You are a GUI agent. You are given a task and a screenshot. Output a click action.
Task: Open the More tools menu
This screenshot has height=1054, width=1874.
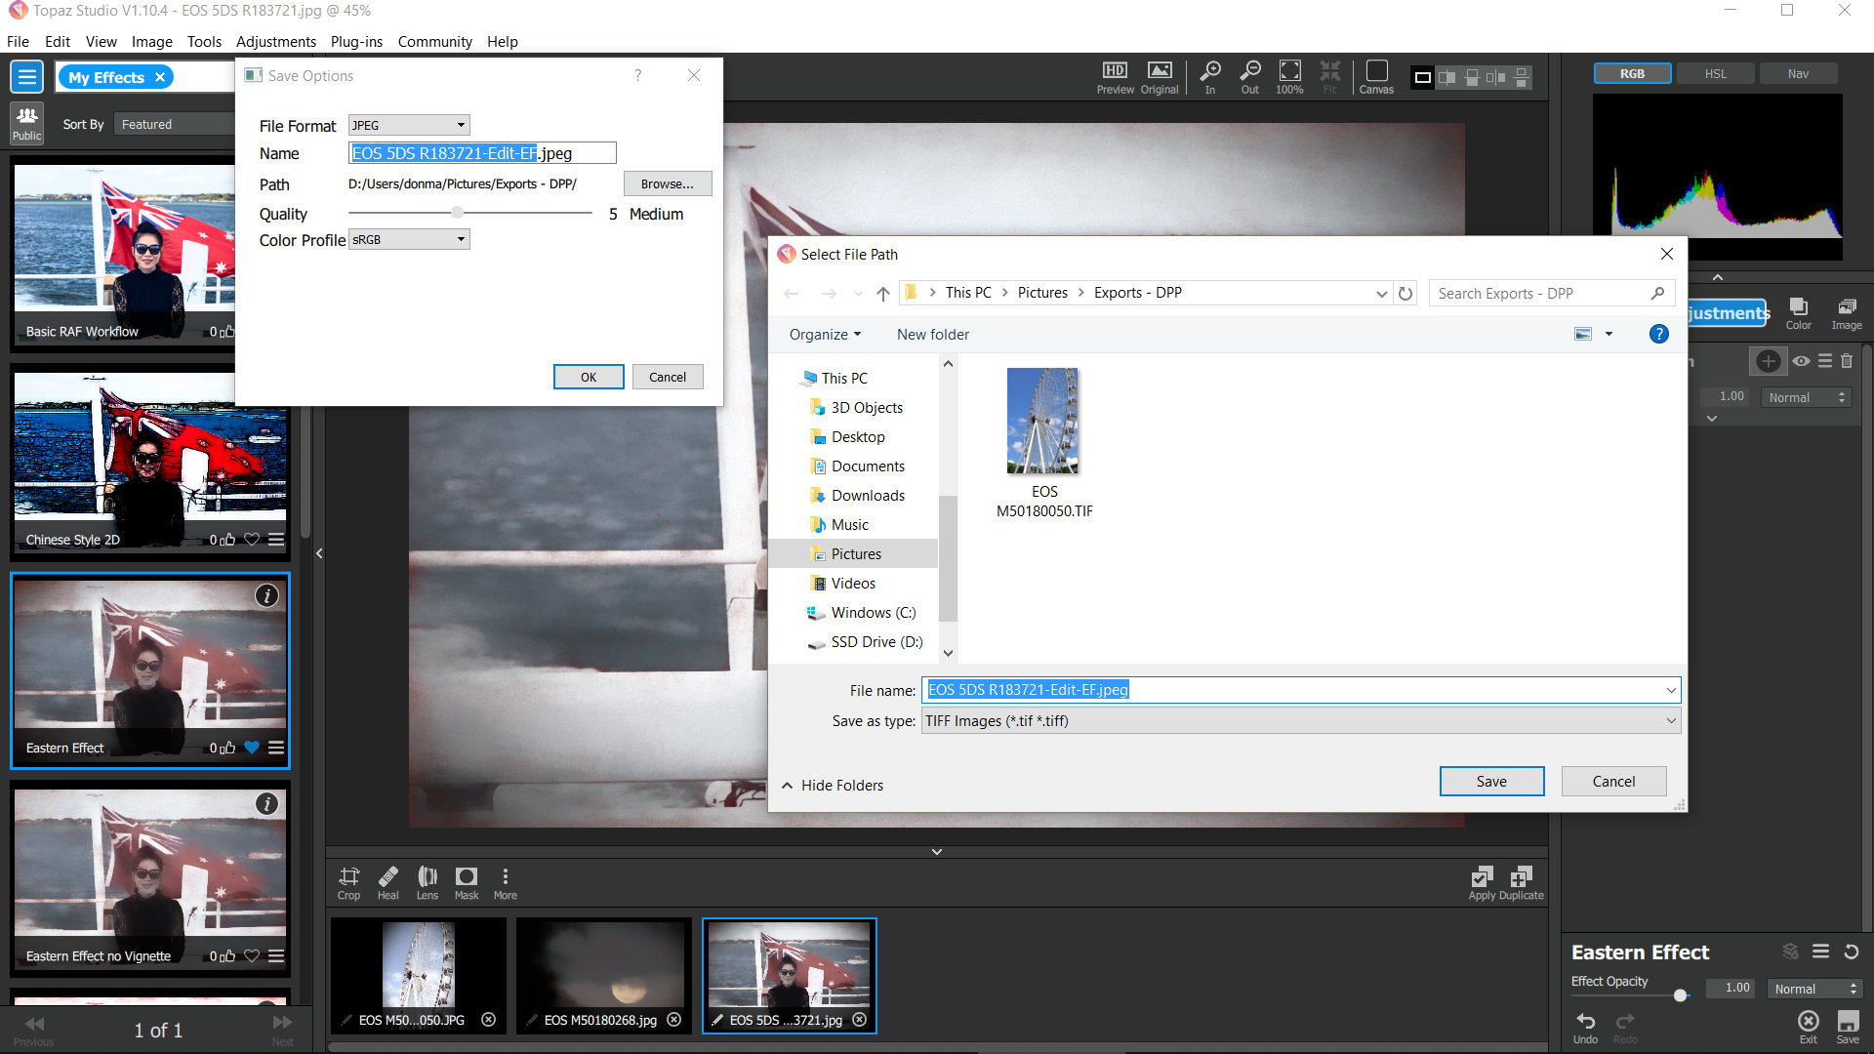[506, 882]
